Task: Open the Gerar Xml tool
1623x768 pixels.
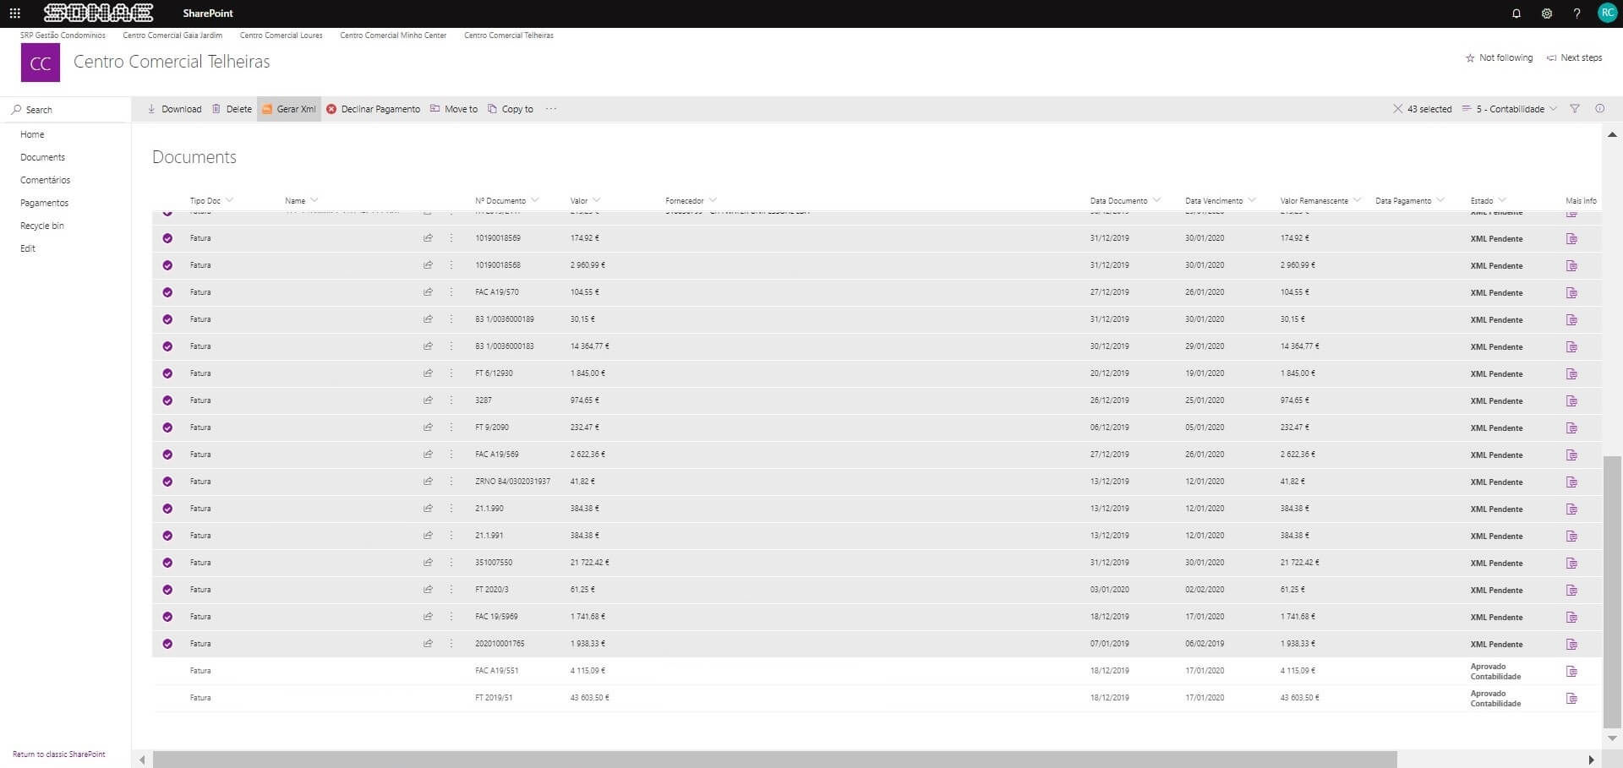Action: (288, 108)
